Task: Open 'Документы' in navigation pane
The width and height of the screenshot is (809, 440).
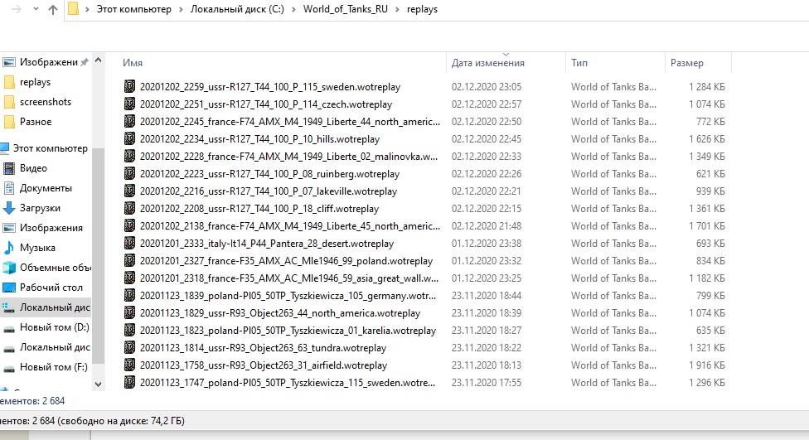Action: (x=46, y=188)
